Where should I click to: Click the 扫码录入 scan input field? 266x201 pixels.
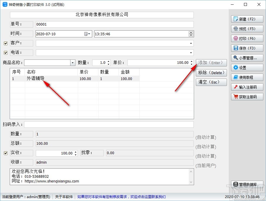[109, 124]
